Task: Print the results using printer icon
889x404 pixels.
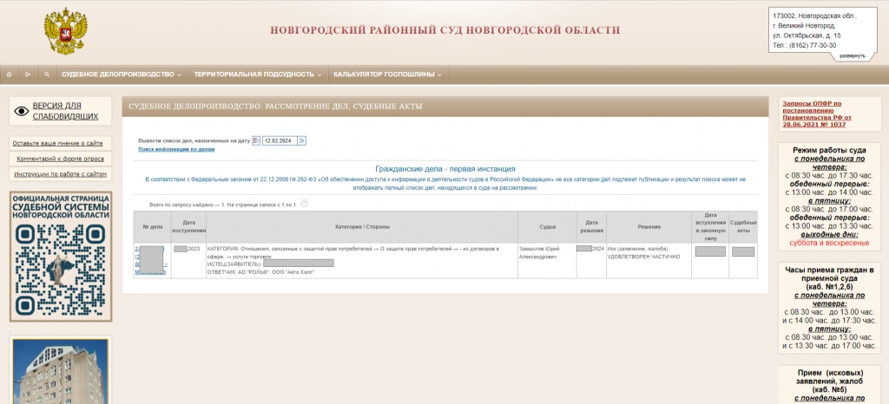Action: click(305, 203)
